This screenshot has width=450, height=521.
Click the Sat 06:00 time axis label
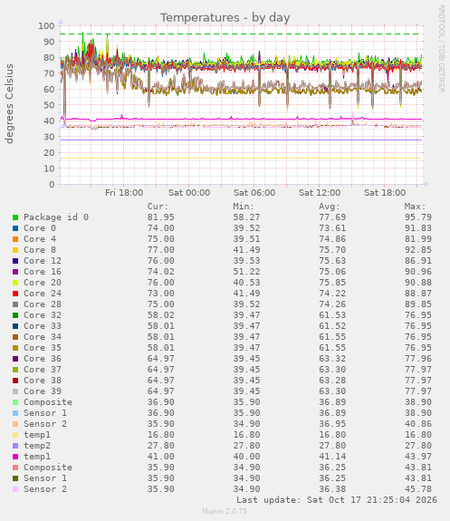click(x=254, y=193)
